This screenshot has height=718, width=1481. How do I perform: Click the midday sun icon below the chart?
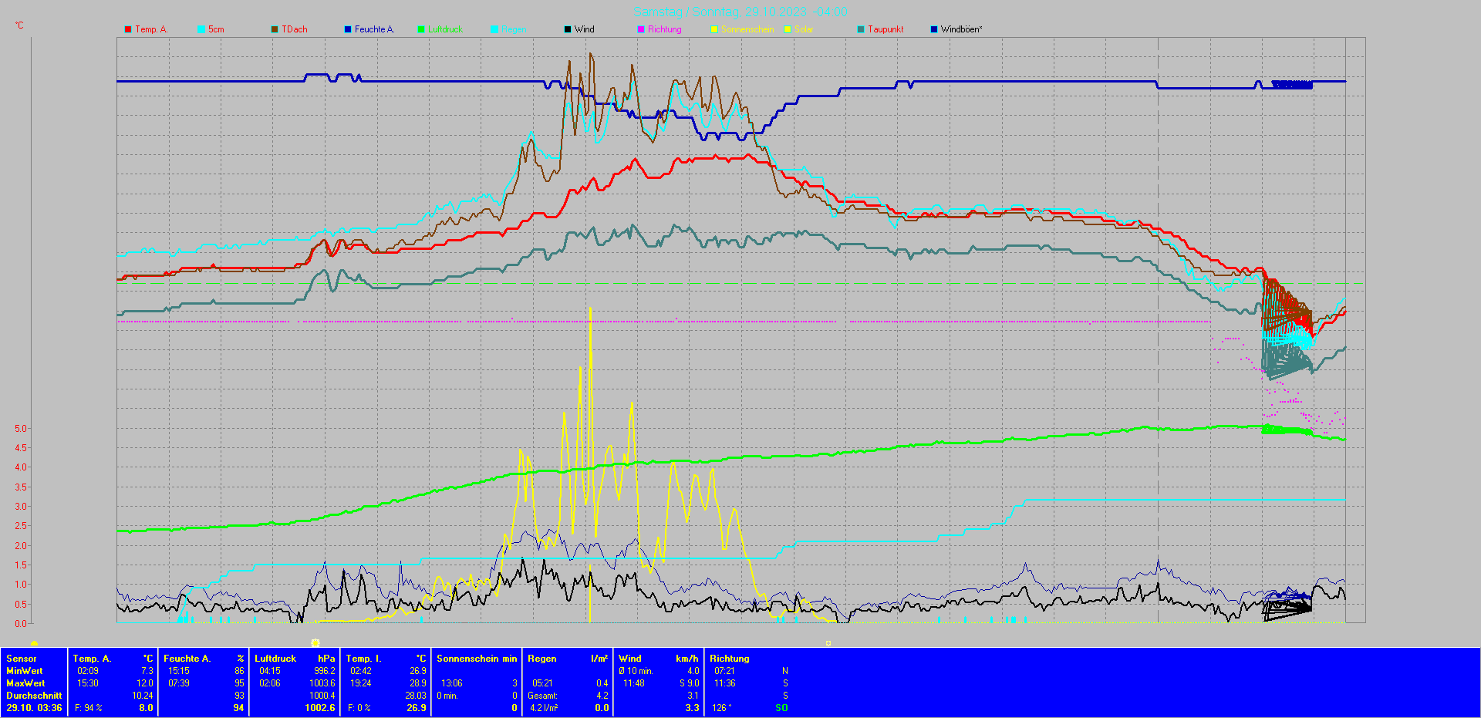click(315, 642)
